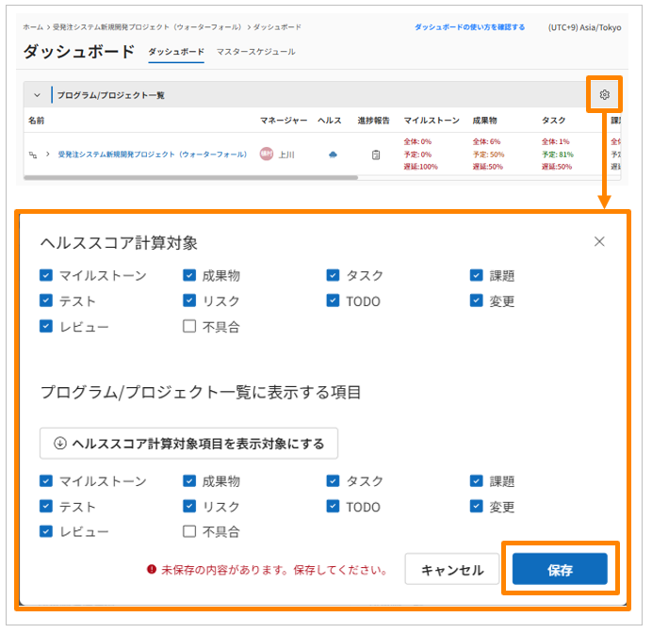
Task: Enable 不具合 checkbox in ヘルススコア計算対象 section
Action: [x=189, y=327]
